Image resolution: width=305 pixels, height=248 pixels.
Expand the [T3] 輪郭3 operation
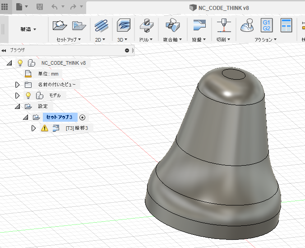pos(34,128)
